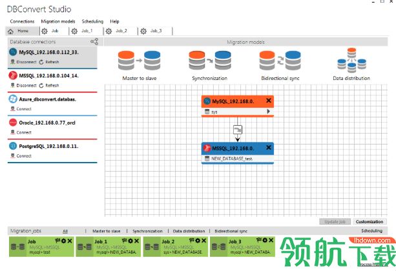Open gear settings on Job_3 card

pyautogui.click(x=265, y=240)
